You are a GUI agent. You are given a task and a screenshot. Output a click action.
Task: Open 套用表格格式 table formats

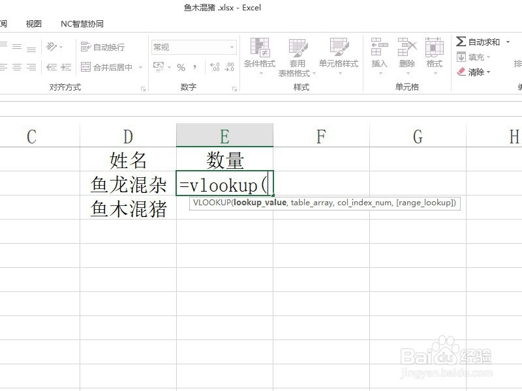297,57
